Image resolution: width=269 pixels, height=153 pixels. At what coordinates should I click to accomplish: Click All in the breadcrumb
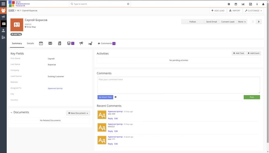click(x=18, y=11)
